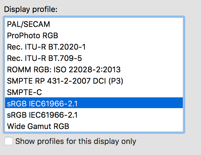Choose the Wide Gamut RGB profile
Screen dimensions: 201x155
tap(38, 126)
